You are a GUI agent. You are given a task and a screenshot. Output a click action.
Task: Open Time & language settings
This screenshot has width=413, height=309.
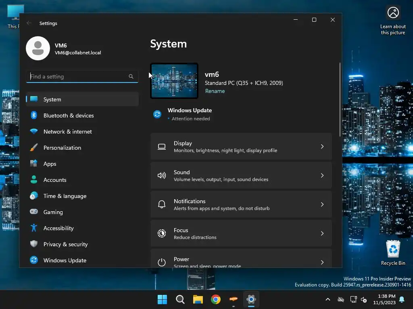[82, 196]
